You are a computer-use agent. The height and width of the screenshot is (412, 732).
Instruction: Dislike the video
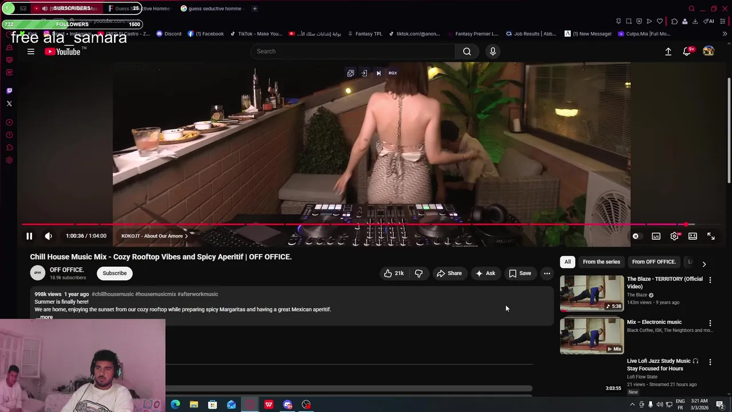(x=419, y=273)
